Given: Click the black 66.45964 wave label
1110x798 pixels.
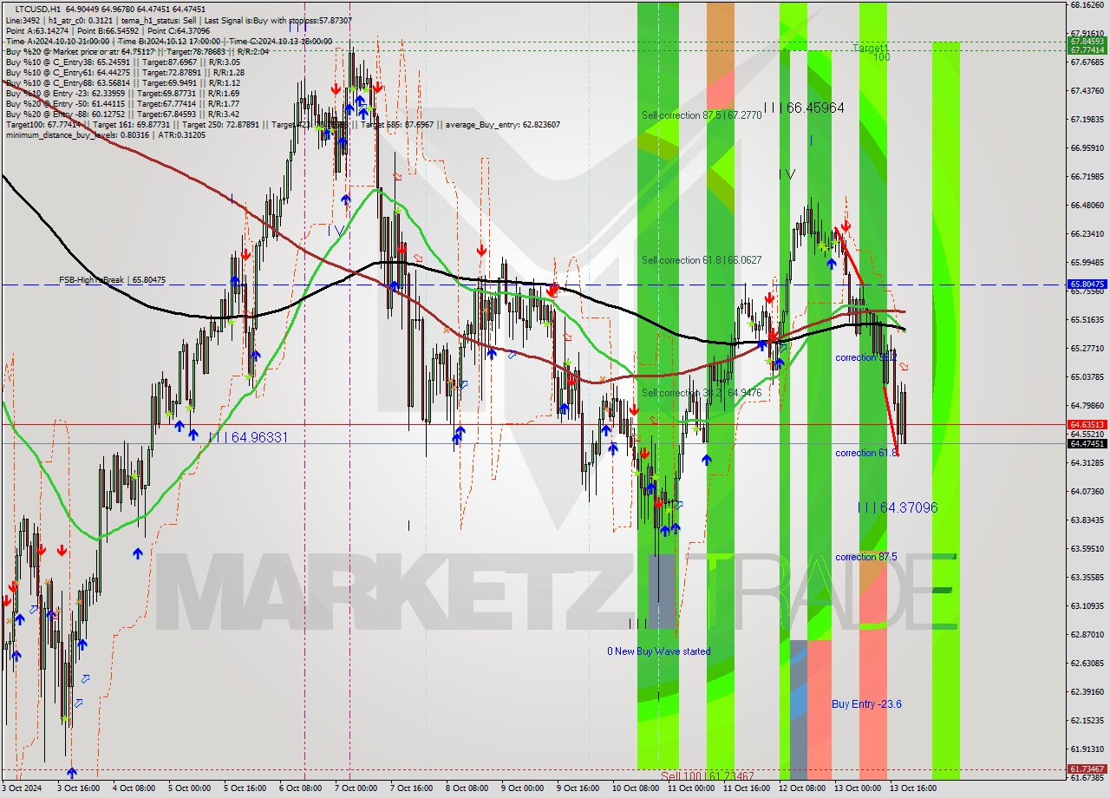Looking at the screenshot, I should tap(804, 108).
